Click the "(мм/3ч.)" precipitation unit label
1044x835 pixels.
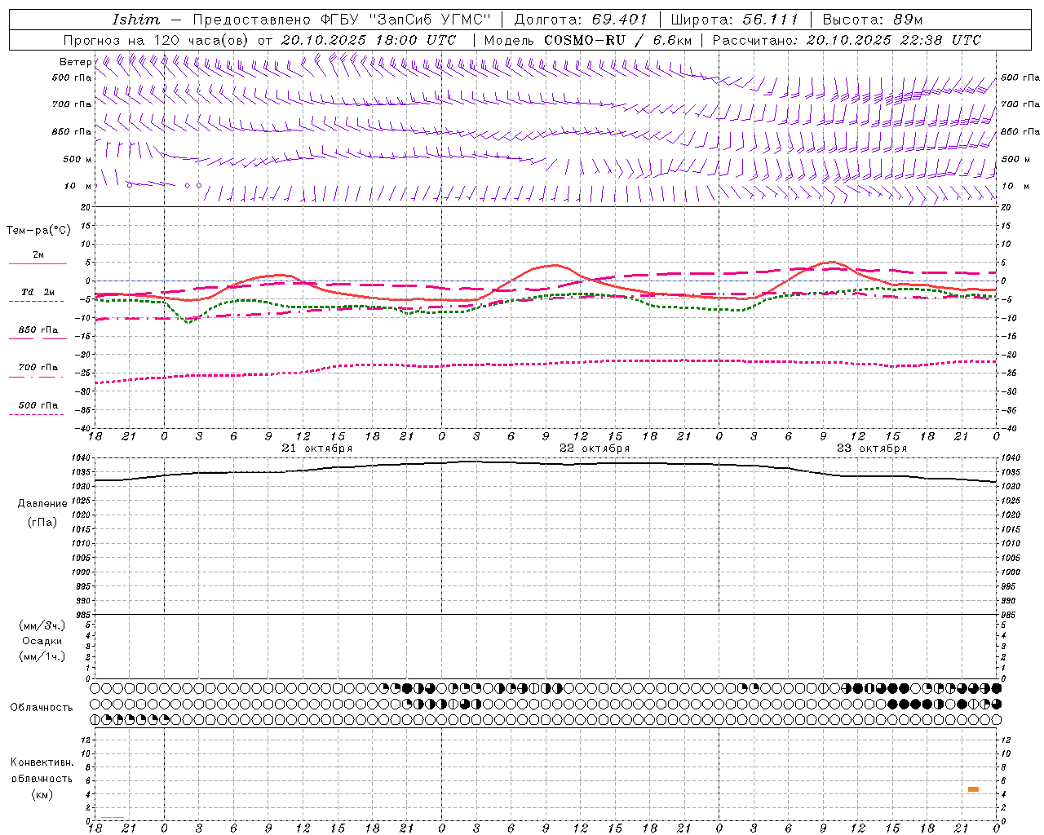(x=42, y=625)
